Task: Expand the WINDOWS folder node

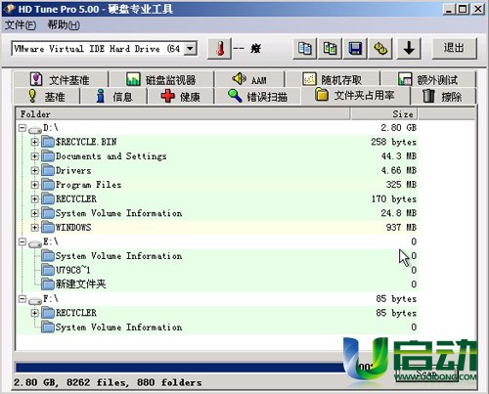Action: (x=34, y=227)
